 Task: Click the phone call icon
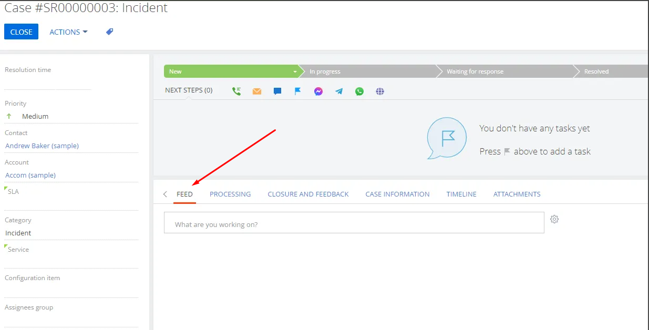(x=236, y=91)
